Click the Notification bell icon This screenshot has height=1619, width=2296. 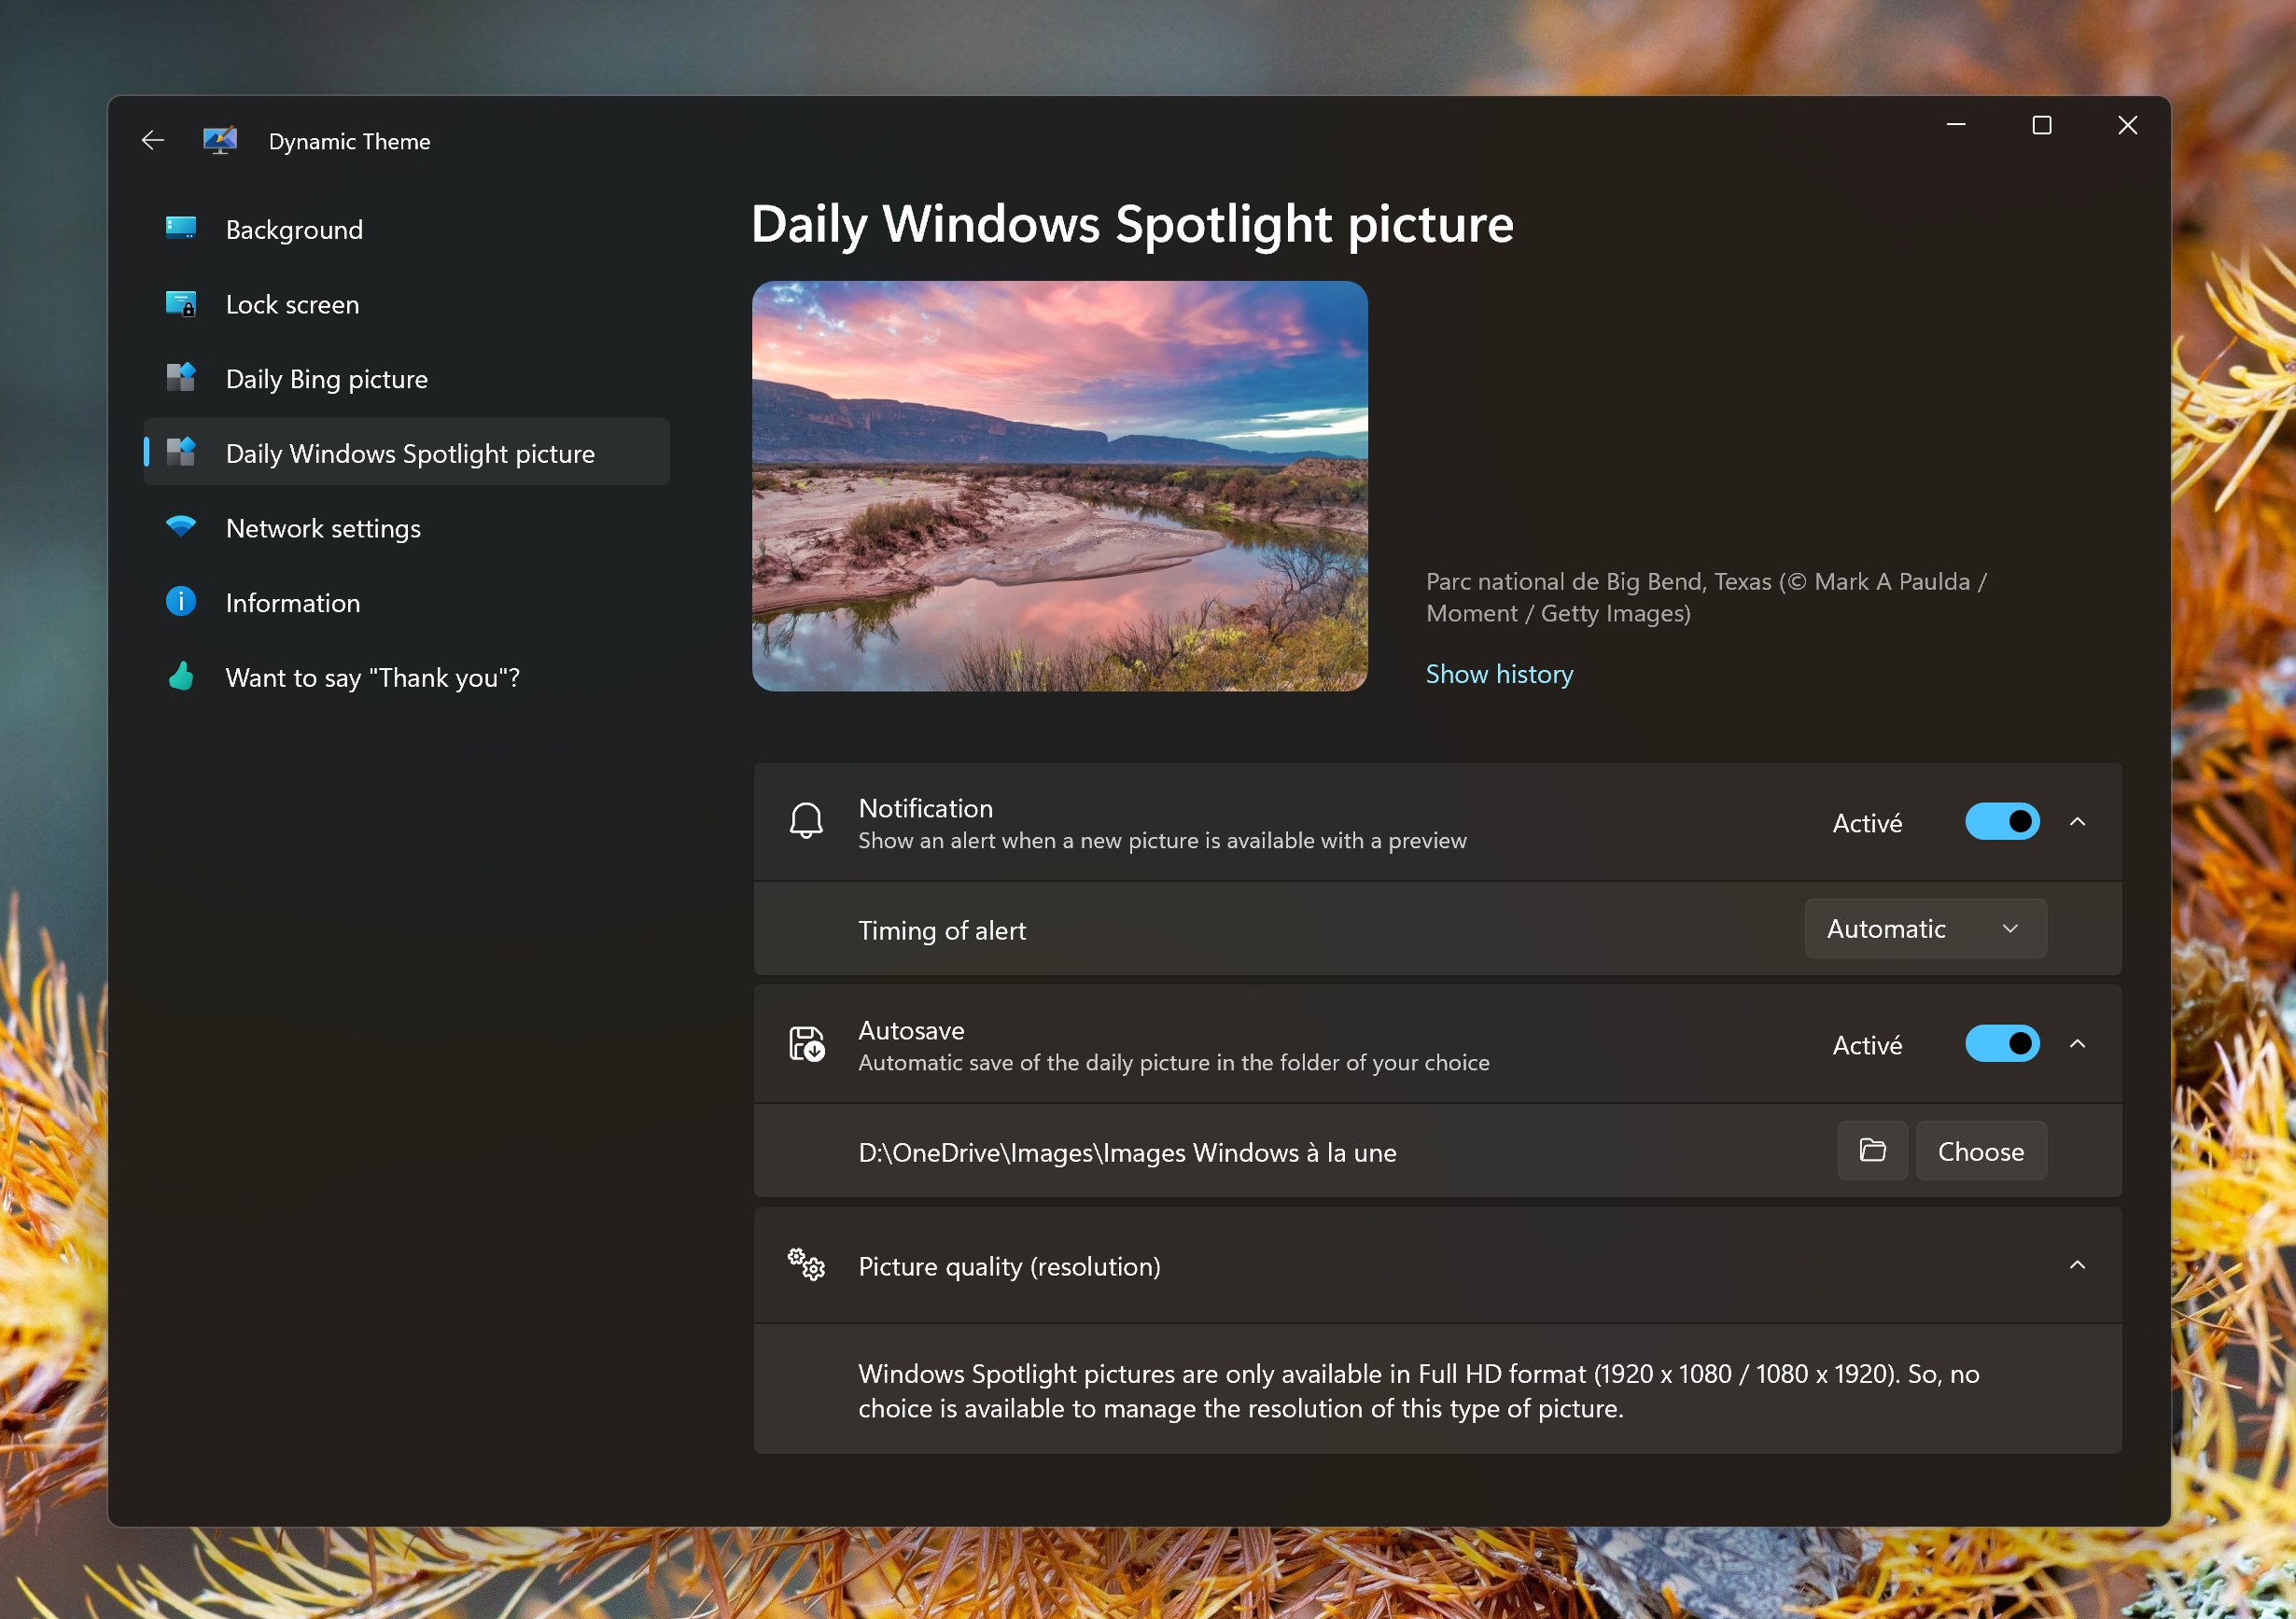click(806, 822)
